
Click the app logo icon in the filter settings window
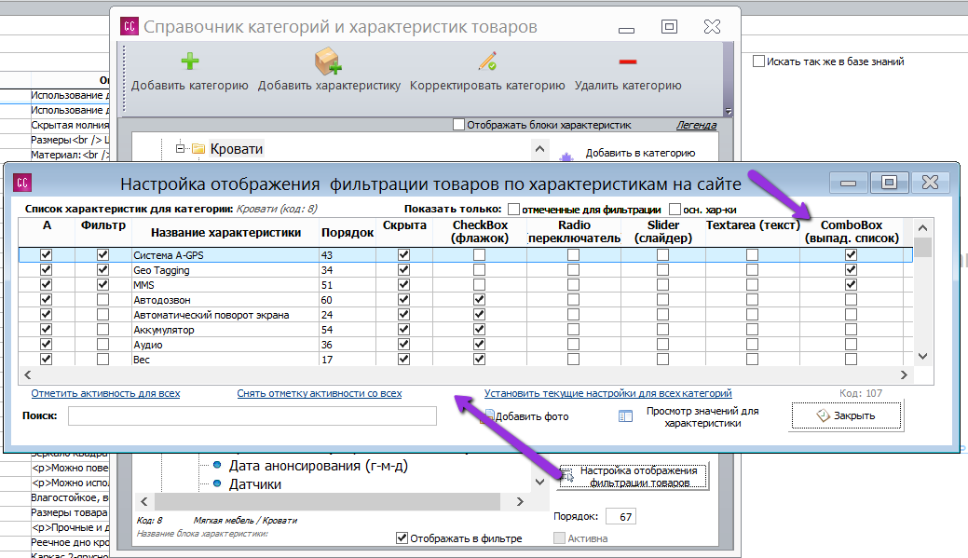(x=22, y=183)
